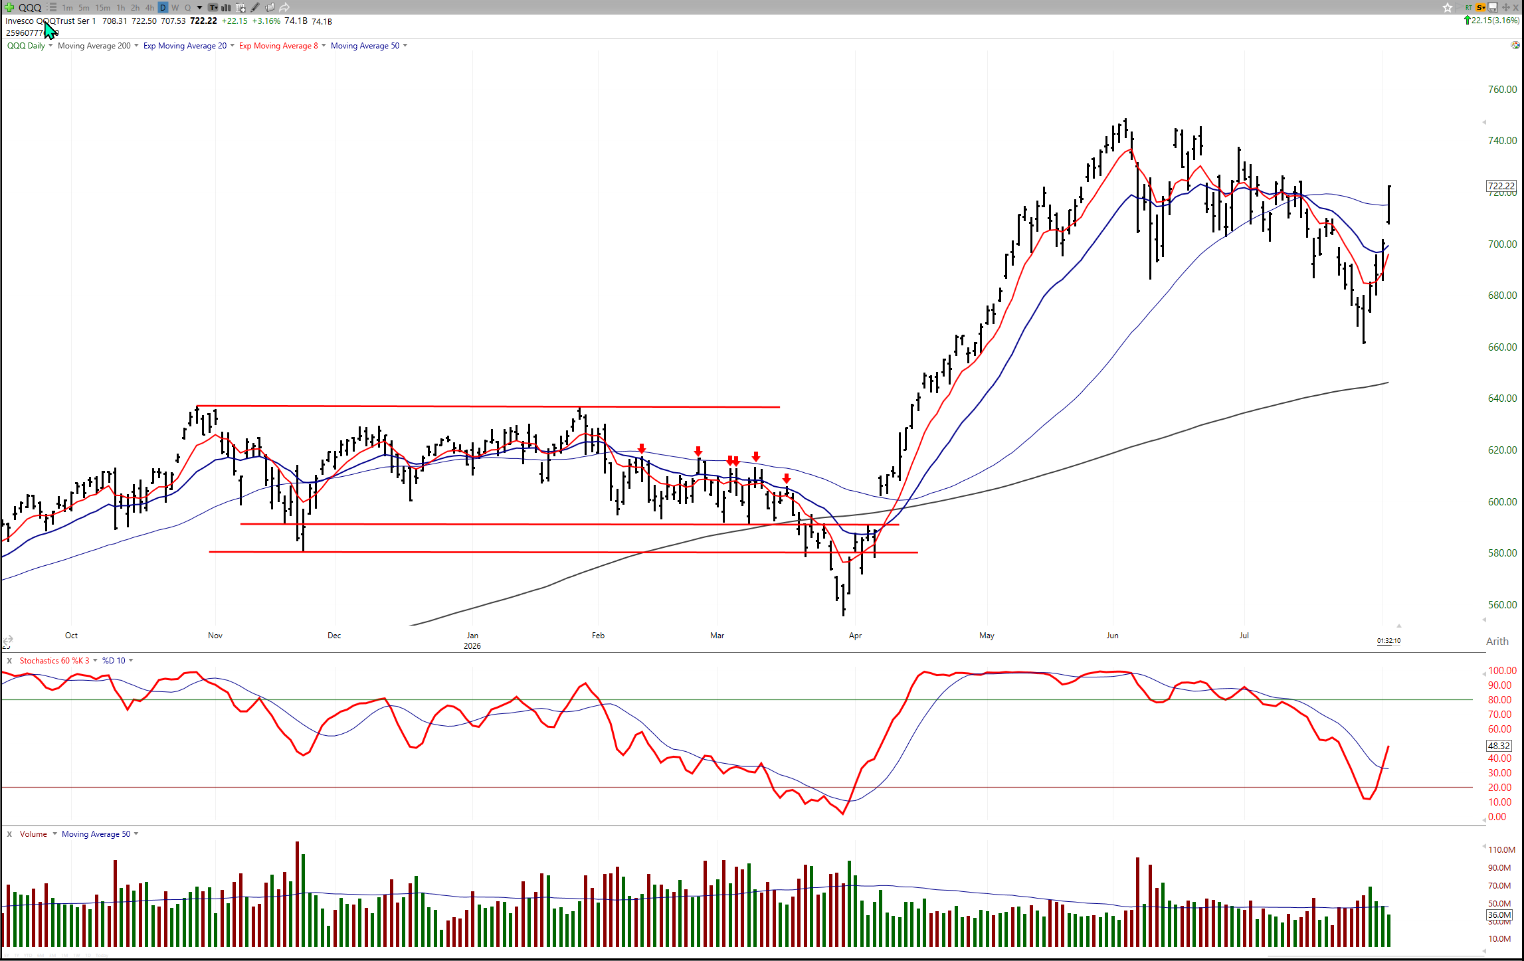1524x961 pixels.
Task: Remove the Volume pane with its x
Action: (9, 833)
